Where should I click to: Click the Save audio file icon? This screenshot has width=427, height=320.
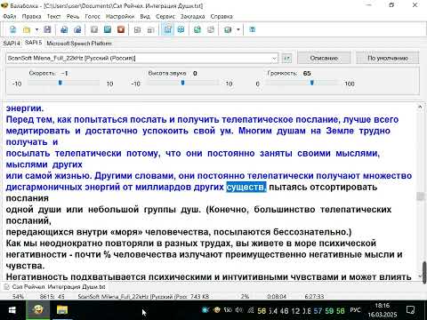(64, 29)
